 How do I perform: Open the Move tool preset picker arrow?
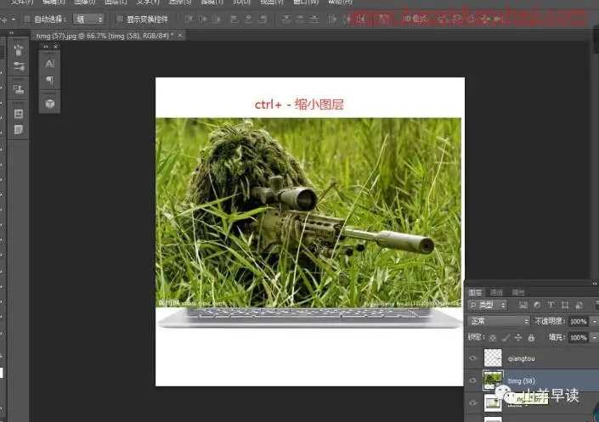pos(14,19)
